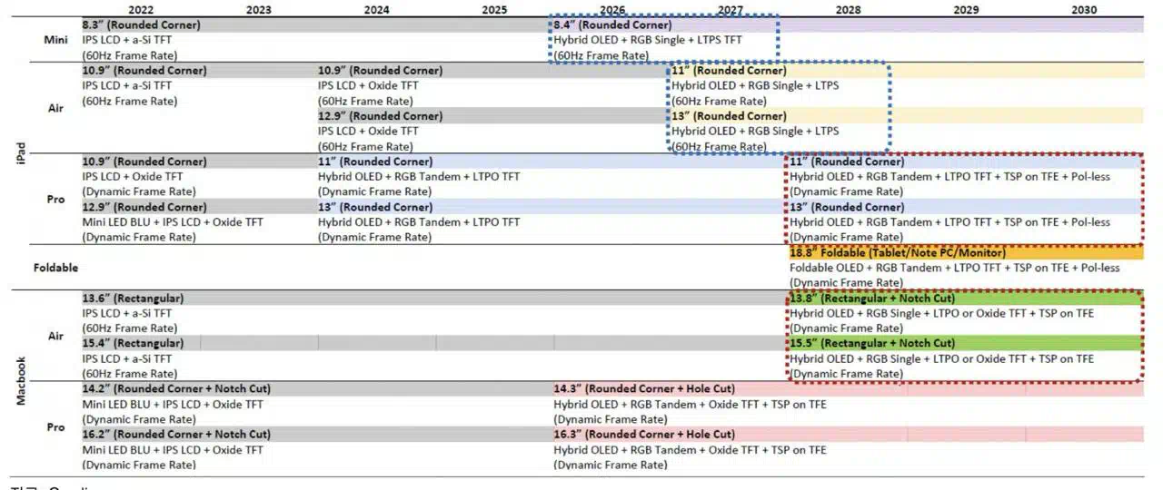Click the 2026 year column header

coord(612,10)
